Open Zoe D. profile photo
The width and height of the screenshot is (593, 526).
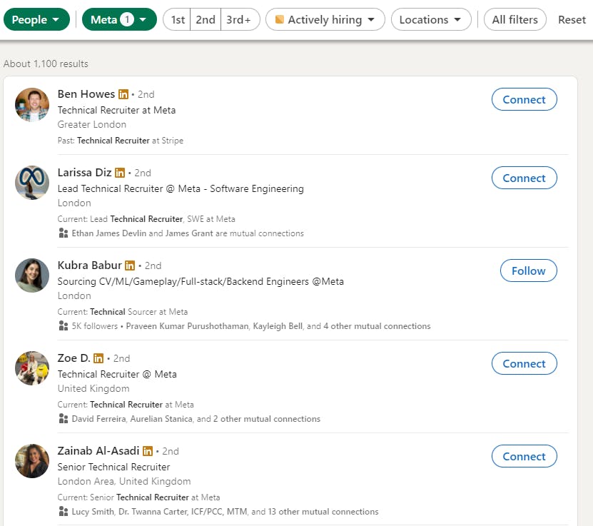(x=32, y=368)
